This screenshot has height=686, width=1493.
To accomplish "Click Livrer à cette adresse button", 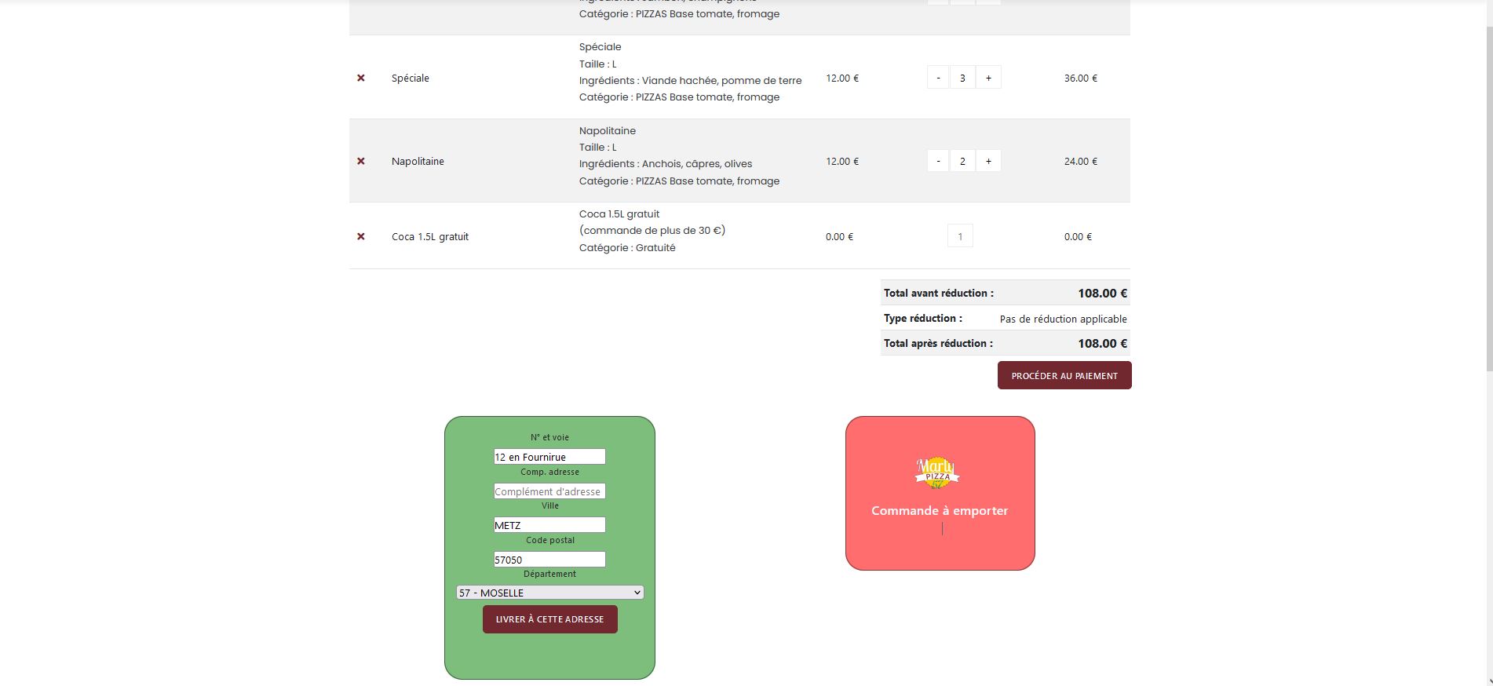I will click(549, 619).
